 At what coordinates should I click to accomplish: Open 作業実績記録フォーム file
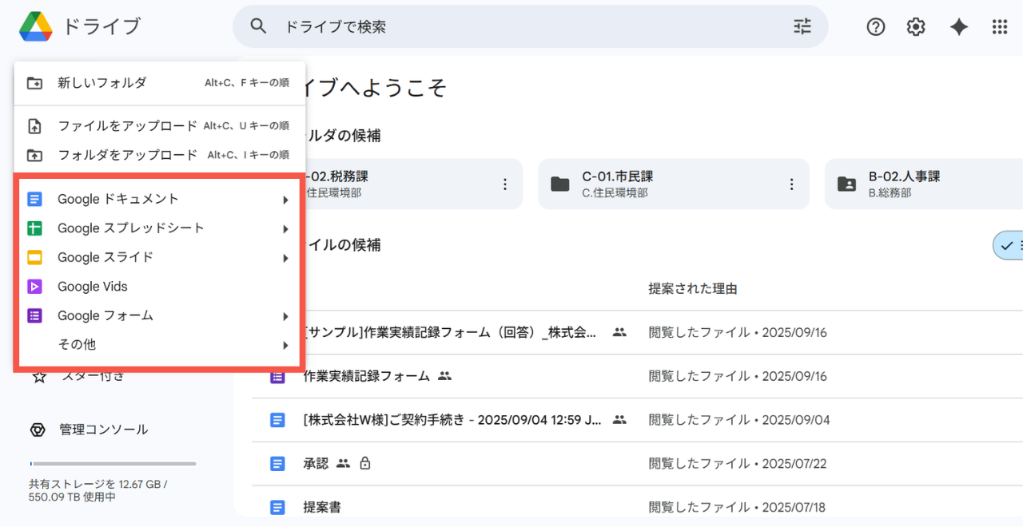coord(367,376)
